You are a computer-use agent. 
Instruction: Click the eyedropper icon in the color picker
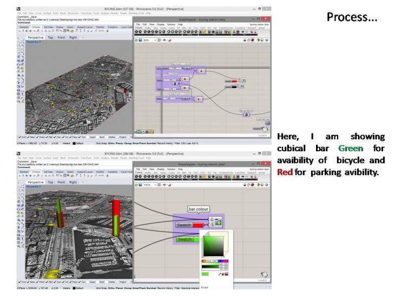point(220,274)
